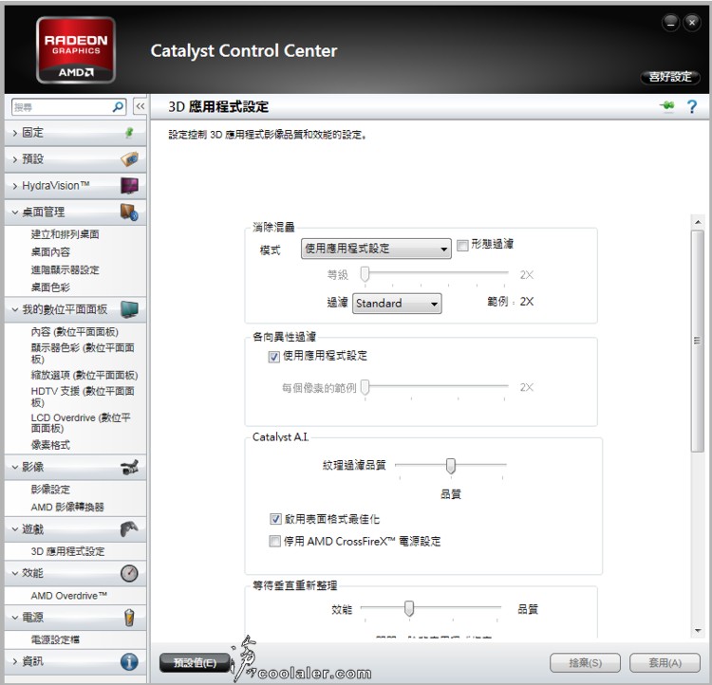Open 桌面色彩 page
The height and width of the screenshot is (685, 712).
click(x=50, y=287)
